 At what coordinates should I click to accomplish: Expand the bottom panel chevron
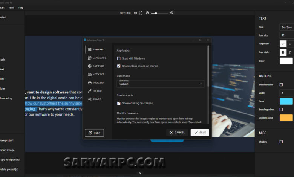[140, 173]
